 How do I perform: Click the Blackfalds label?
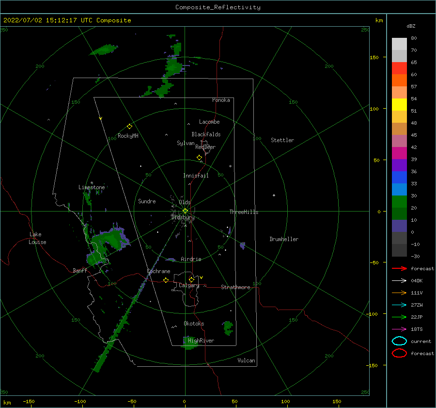click(206, 134)
